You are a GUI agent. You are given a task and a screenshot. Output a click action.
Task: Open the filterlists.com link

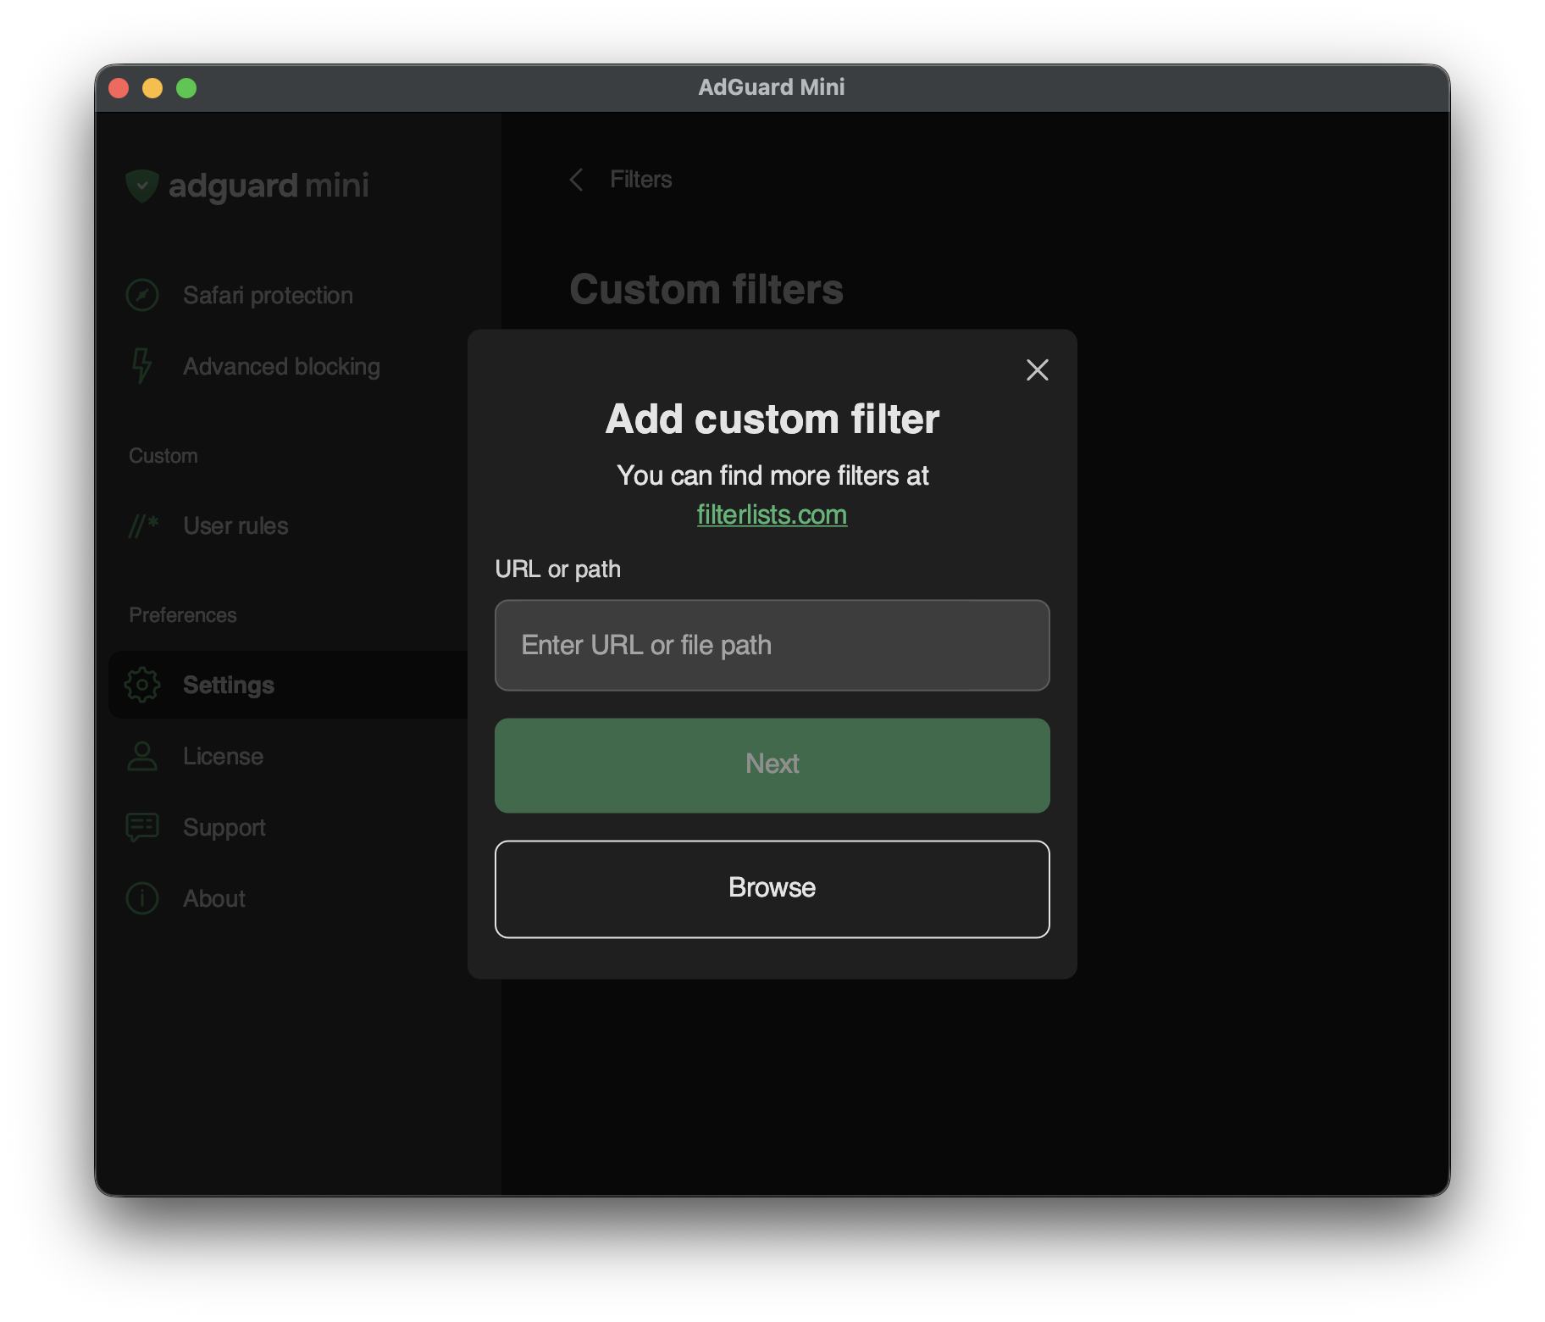[x=771, y=514]
